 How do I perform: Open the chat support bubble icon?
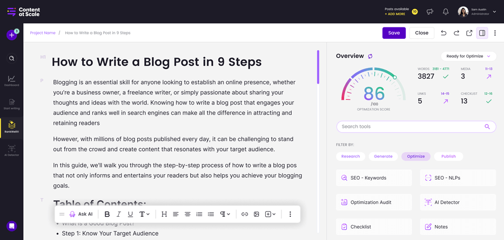pyautogui.click(x=11, y=226)
